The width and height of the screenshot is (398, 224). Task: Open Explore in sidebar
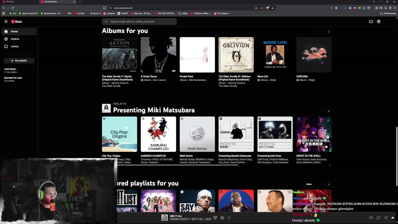click(19, 39)
